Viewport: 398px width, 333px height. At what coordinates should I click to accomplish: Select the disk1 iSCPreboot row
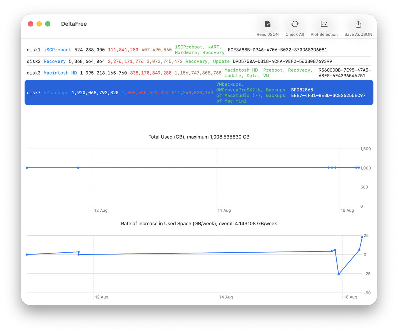(199, 50)
